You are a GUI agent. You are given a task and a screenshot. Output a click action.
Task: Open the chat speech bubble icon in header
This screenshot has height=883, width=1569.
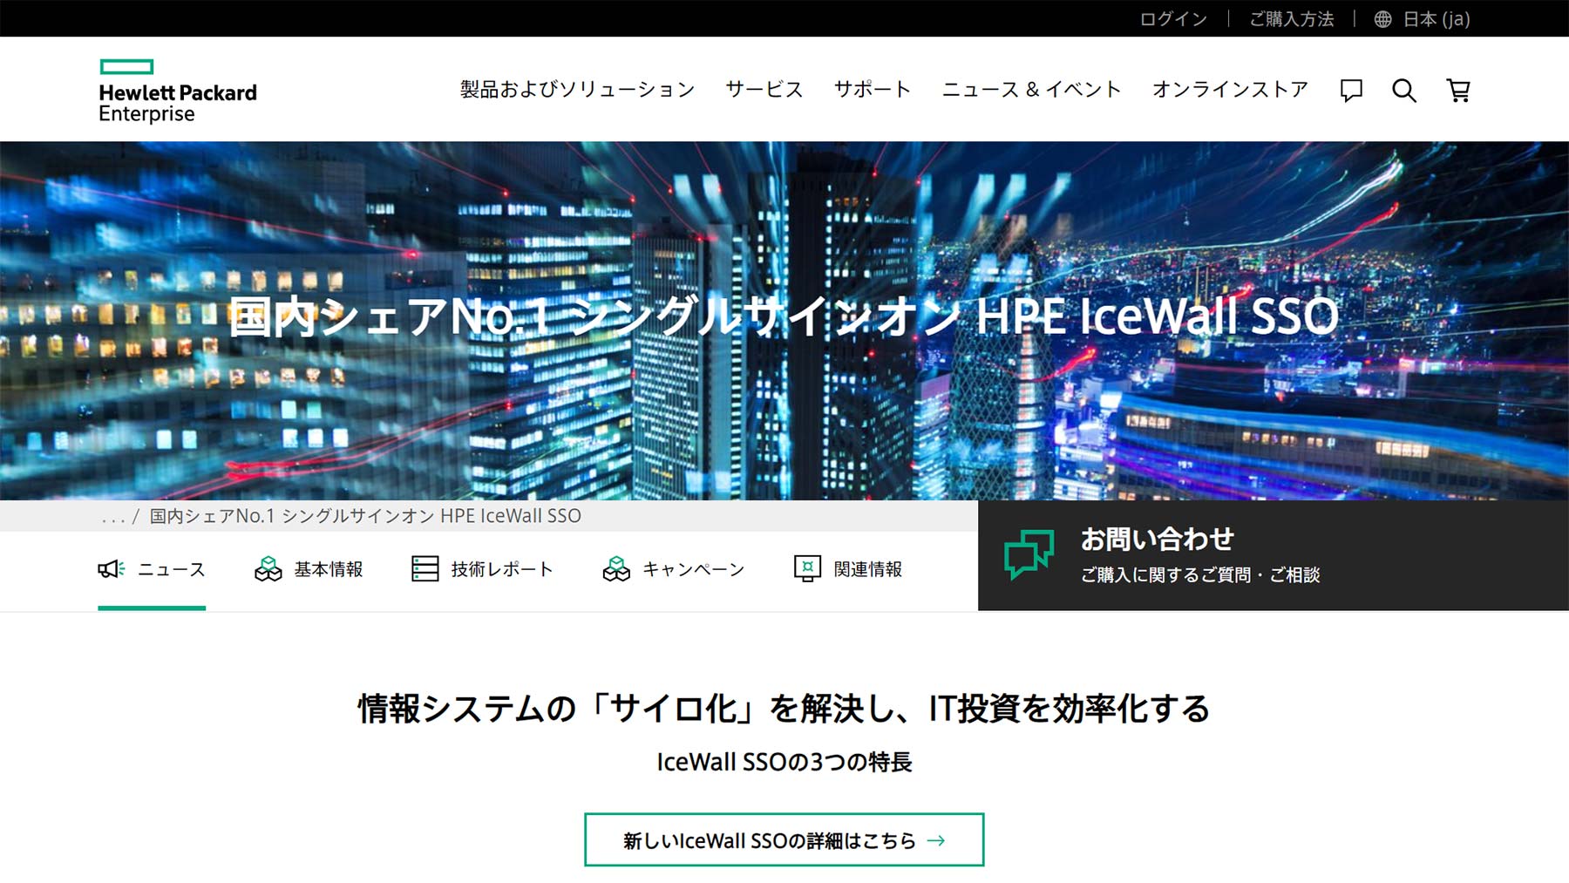click(x=1351, y=90)
